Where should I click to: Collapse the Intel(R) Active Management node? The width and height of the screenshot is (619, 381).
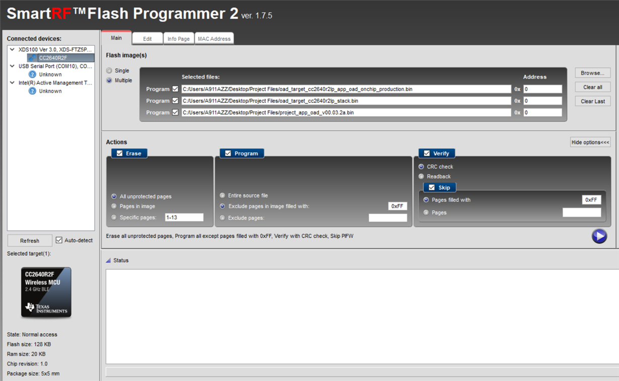point(13,83)
